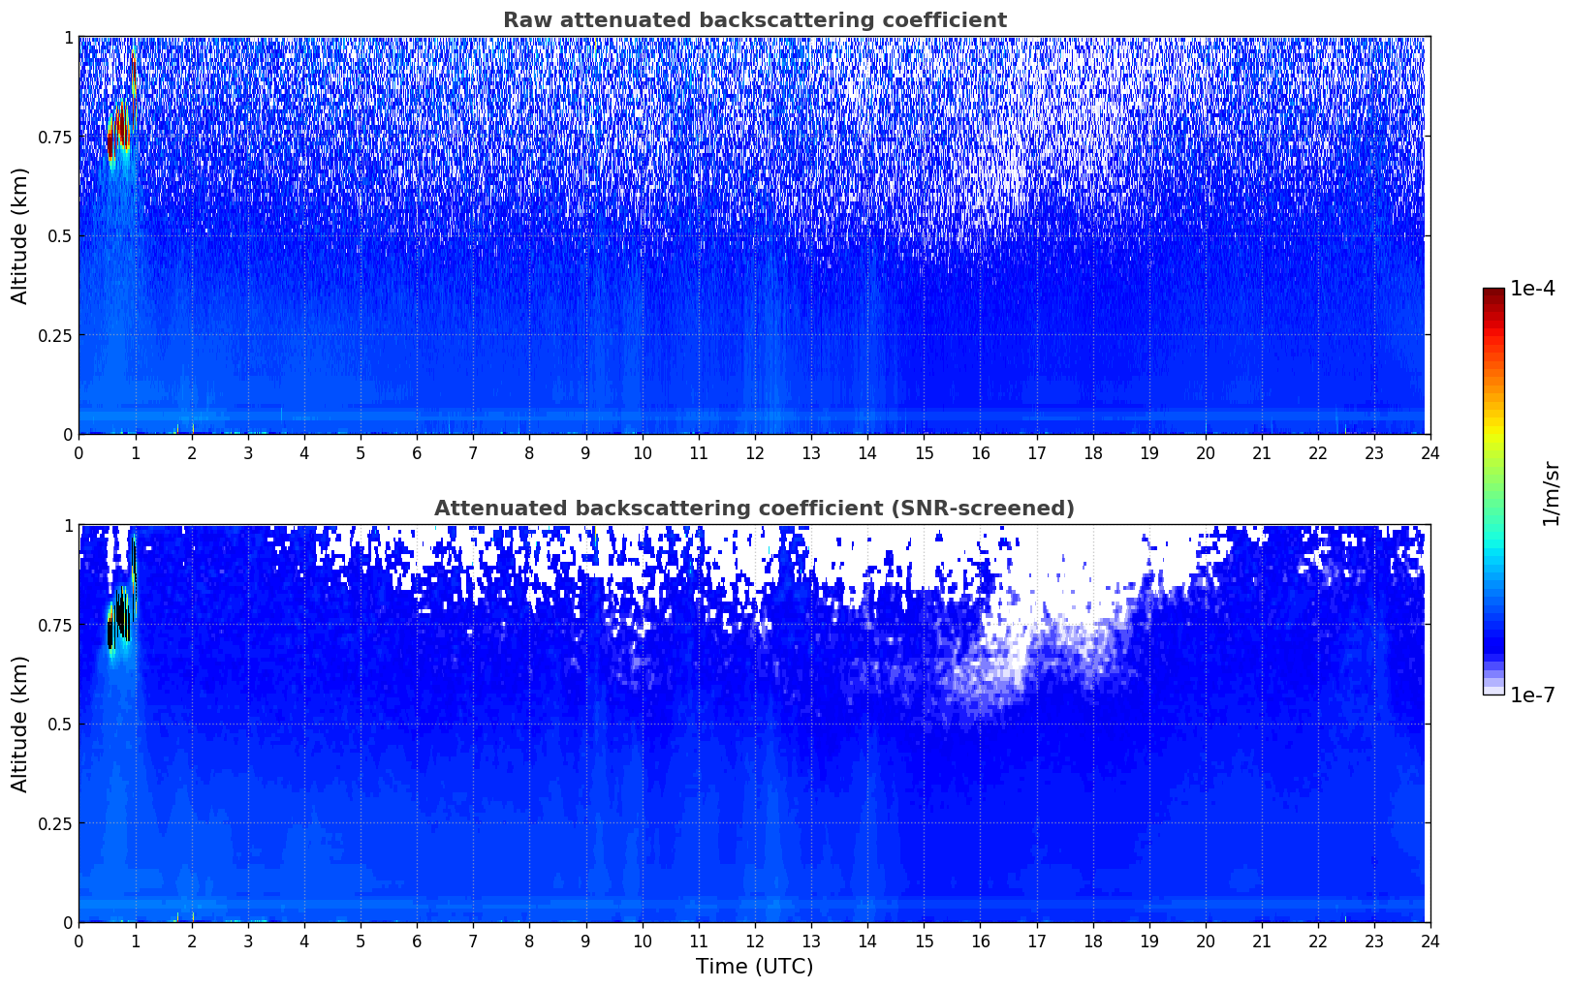Click hour 3 tick label under lower plot
This screenshot has height=988, width=1571.
(248, 941)
